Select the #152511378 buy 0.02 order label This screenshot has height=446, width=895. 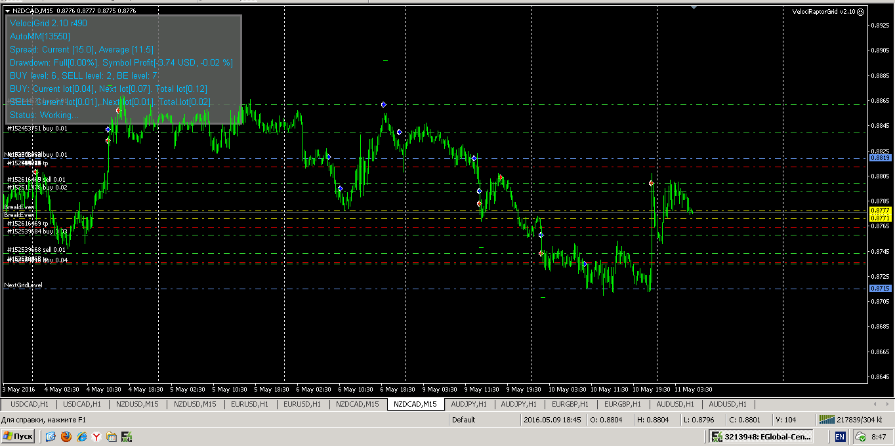coord(37,188)
